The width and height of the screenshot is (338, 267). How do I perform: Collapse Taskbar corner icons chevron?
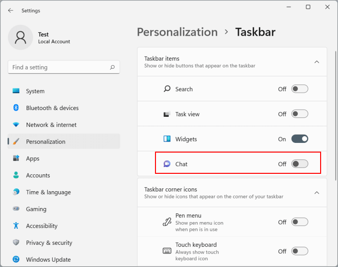[x=317, y=193]
